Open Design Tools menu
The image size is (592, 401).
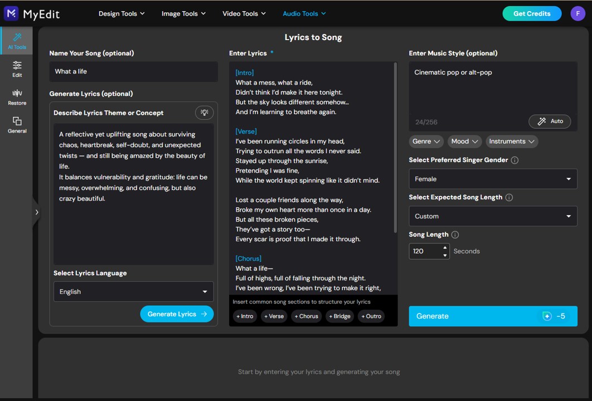click(x=122, y=13)
